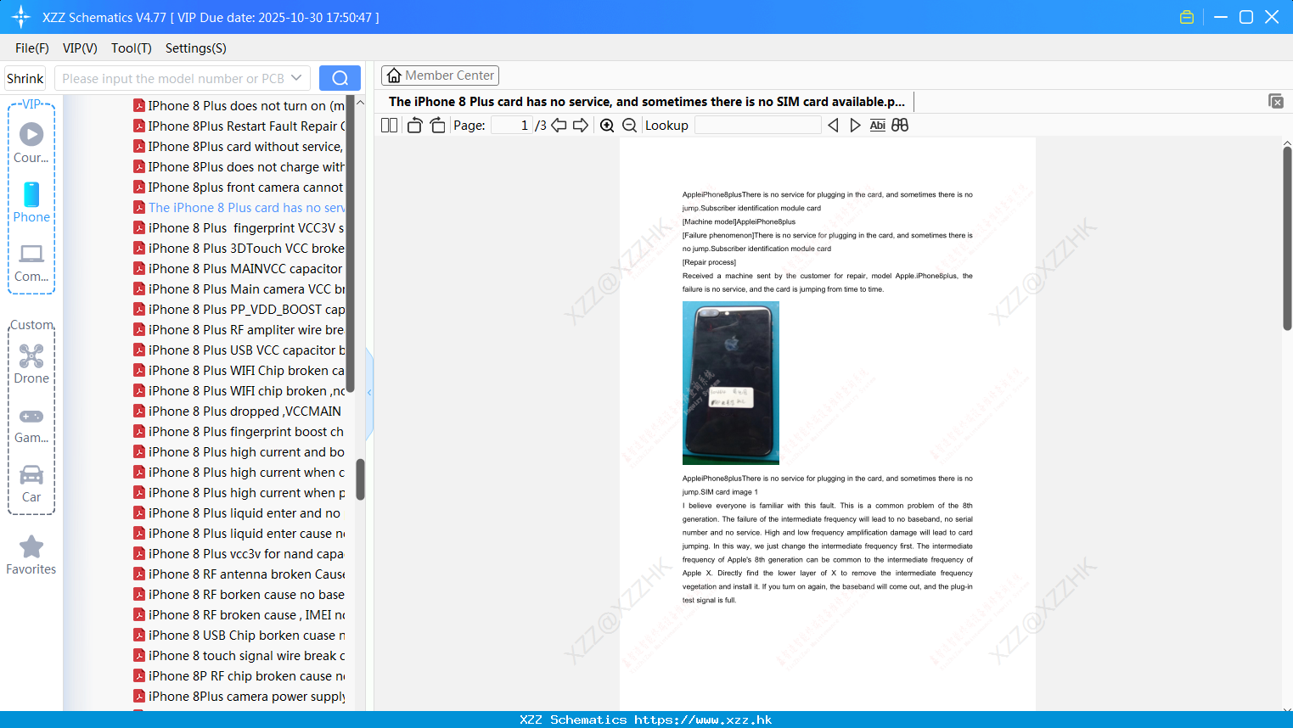Click the binoculars search icon
The image size is (1293, 728).
(900, 125)
